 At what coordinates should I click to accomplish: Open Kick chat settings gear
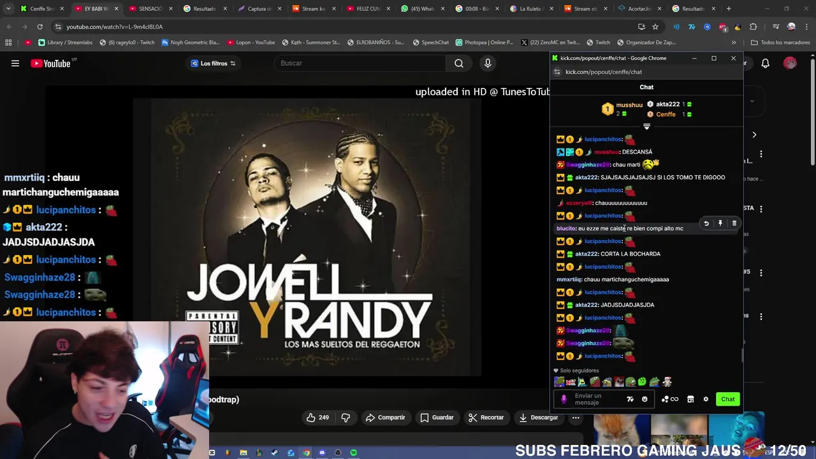(x=706, y=399)
